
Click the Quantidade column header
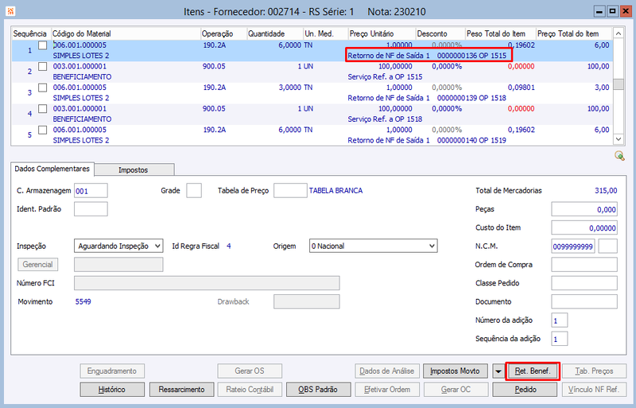(275, 33)
